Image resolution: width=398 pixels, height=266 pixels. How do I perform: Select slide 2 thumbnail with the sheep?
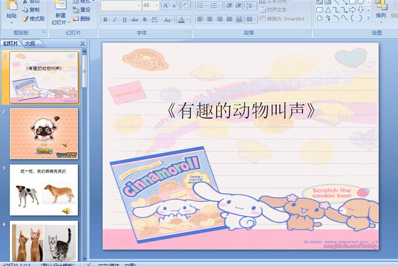tap(44, 133)
